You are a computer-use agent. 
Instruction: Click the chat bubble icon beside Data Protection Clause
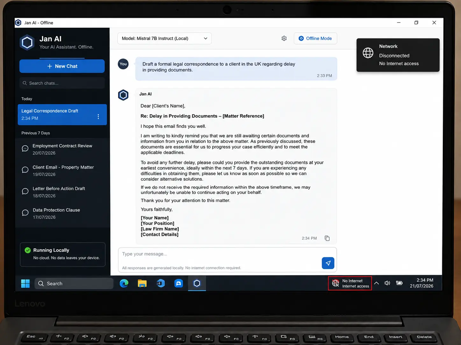coord(25,213)
